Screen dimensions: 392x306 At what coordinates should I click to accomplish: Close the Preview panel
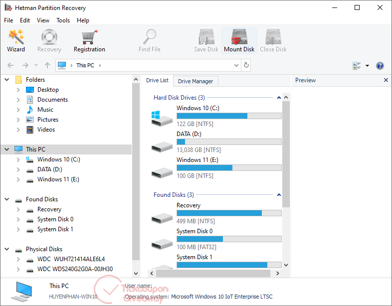pyautogui.click(x=386, y=80)
